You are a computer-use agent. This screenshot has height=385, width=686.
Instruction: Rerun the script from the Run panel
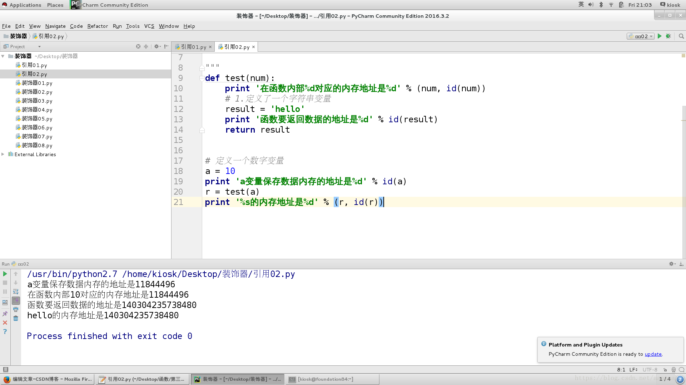[x=5, y=274]
